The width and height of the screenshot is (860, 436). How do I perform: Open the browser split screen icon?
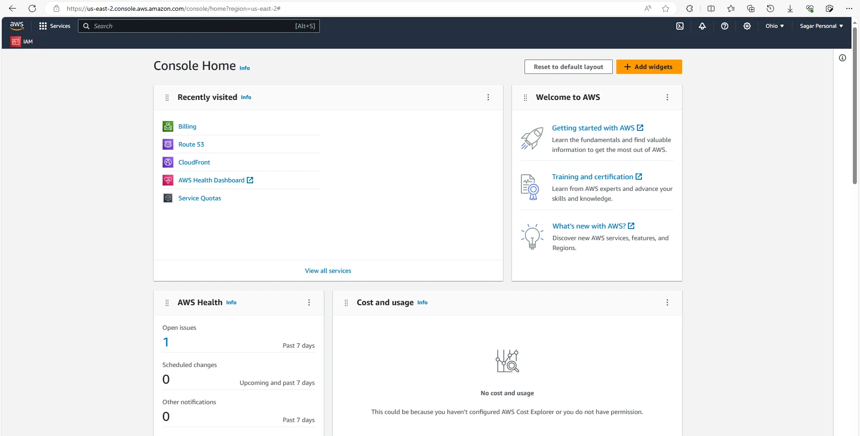711,9
